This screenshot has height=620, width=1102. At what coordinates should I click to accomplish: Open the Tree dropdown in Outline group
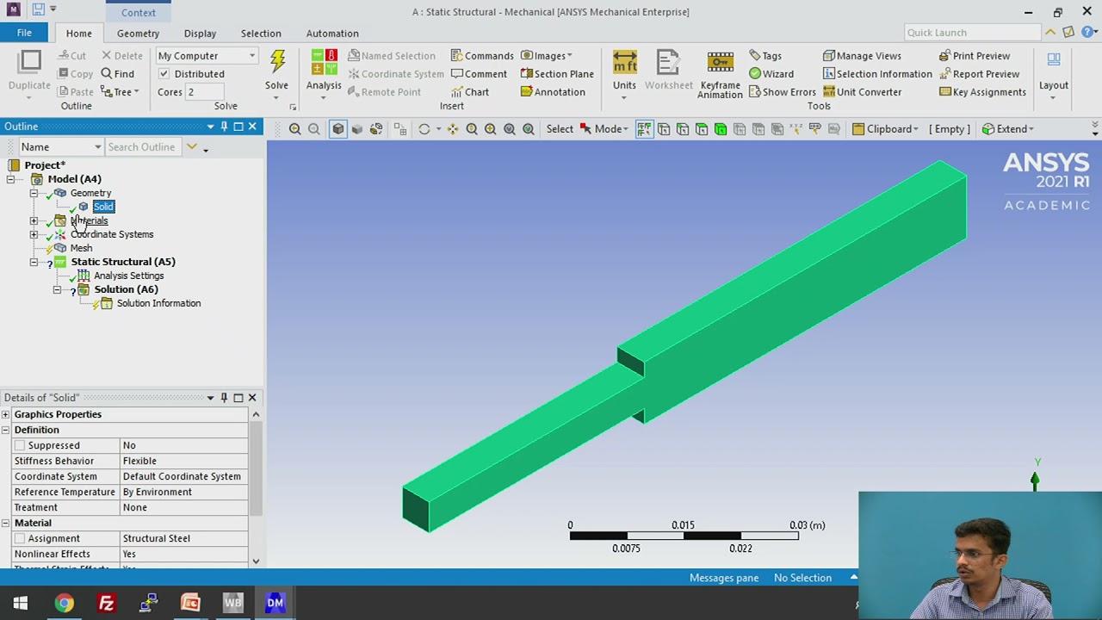pos(120,92)
